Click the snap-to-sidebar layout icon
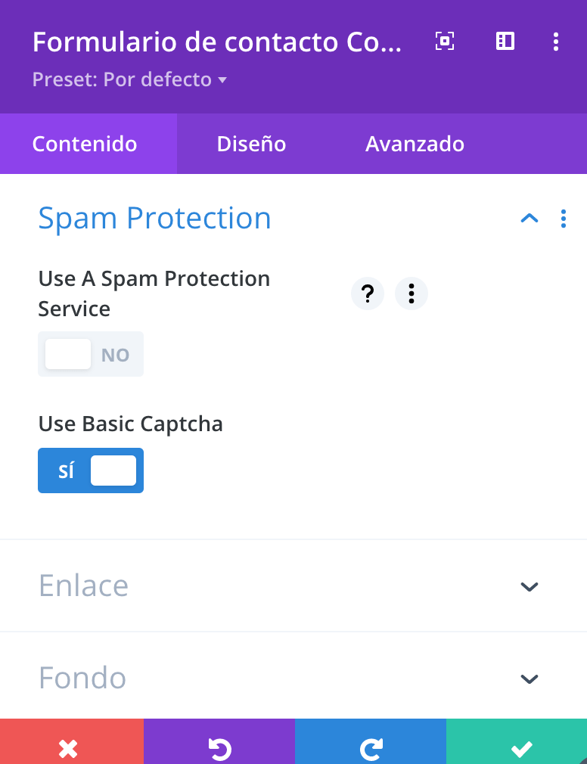This screenshot has height=764, width=587. click(x=505, y=42)
